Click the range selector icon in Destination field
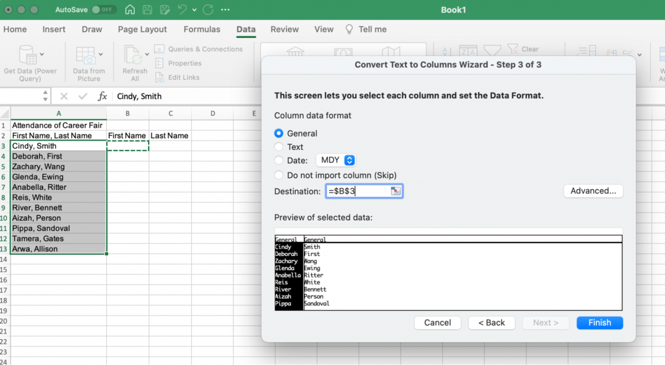 (395, 191)
